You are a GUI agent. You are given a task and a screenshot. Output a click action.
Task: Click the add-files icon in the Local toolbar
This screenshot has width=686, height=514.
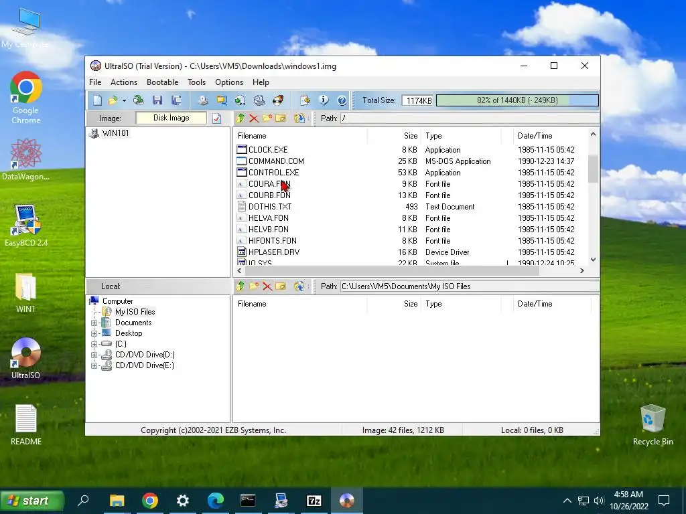tap(299, 286)
